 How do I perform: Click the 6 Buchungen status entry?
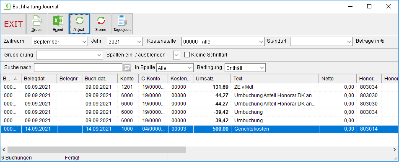pyautogui.click(x=17, y=158)
